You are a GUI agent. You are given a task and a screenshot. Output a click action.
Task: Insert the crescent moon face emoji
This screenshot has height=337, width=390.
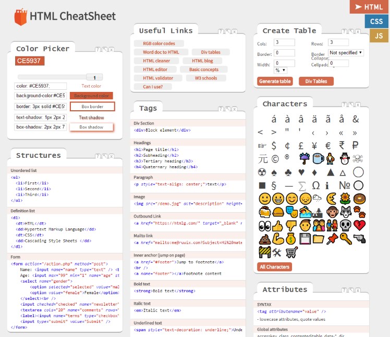pyautogui.click(x=332, y=199)
